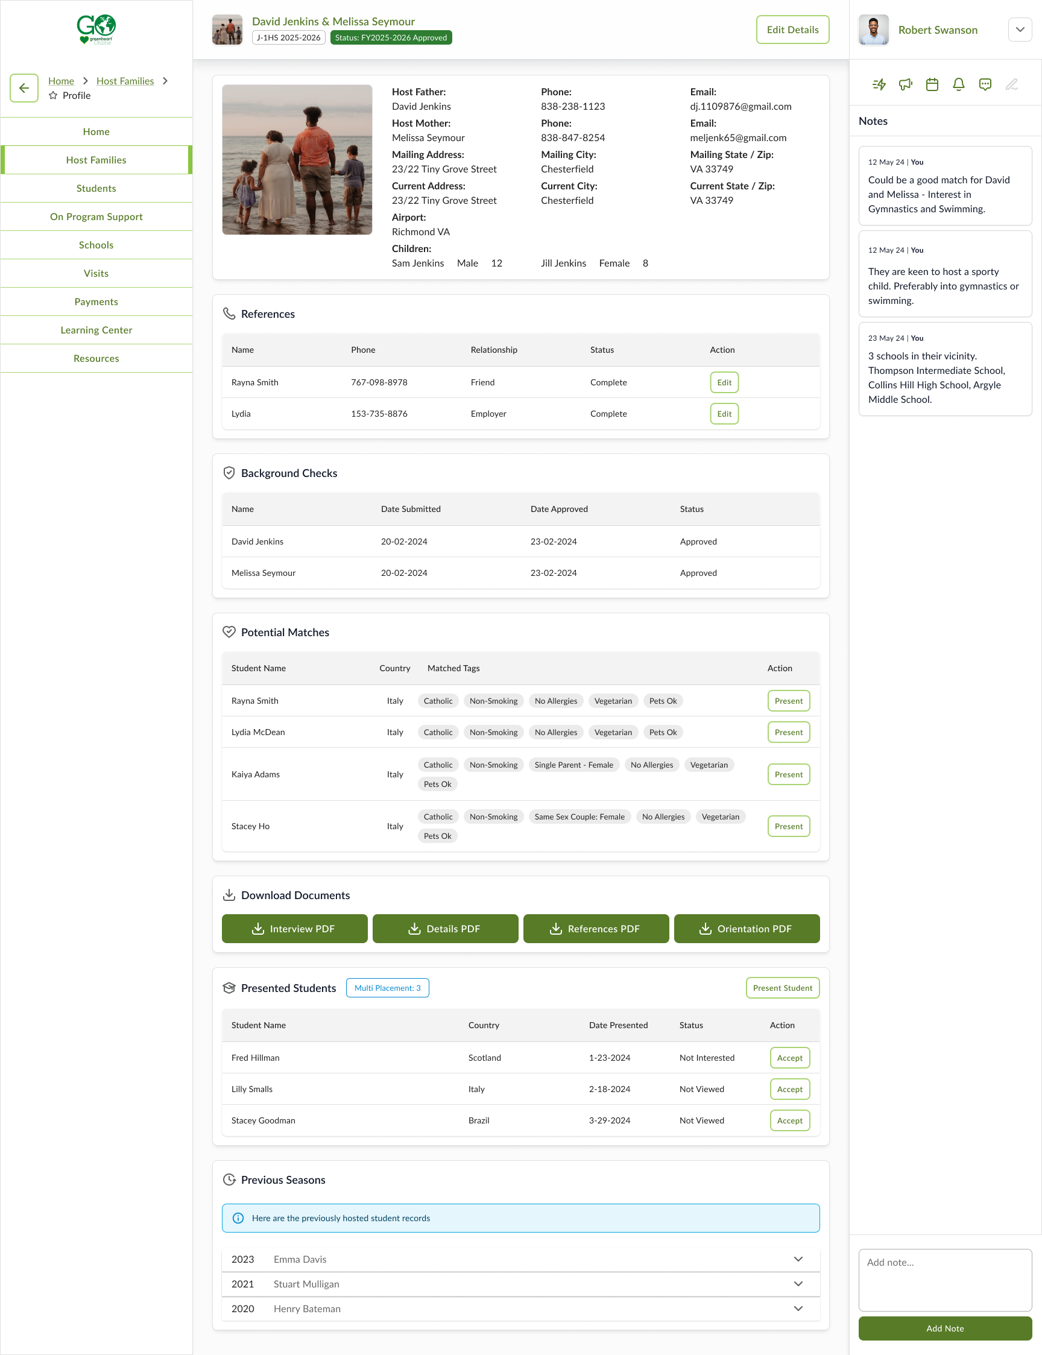Click the Greenheart GO logo
This screenshot has height=1355, width=1042.
[96, 29]
